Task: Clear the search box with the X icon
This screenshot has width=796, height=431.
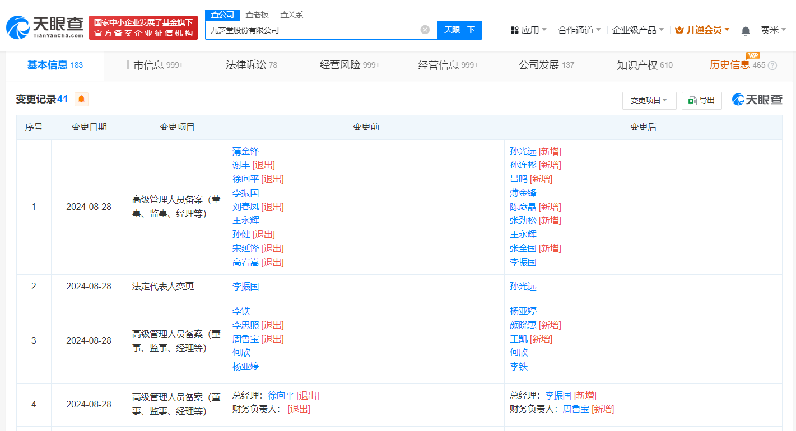Action: pyautogui.click(x=425, y=30)
